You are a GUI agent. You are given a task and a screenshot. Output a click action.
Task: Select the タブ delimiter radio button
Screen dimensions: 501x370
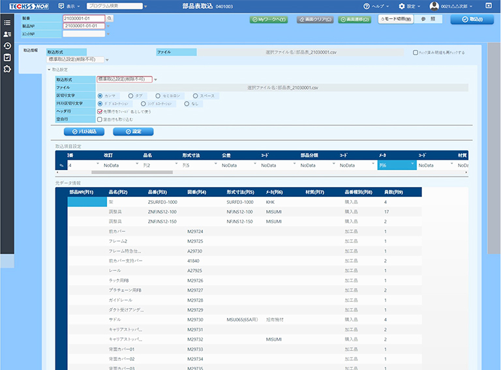(130, 95)
